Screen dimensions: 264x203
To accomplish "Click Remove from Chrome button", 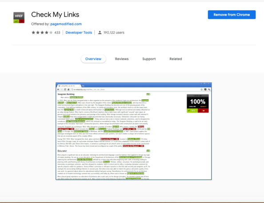I will (x=232, y=15).
